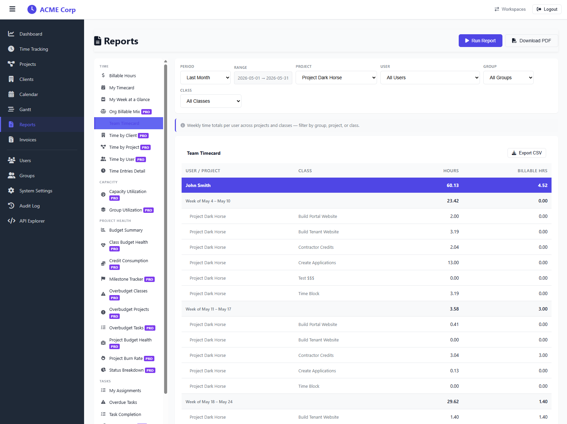Select Team Timecard report
567x424 pixels.
[x=128, y=123]
